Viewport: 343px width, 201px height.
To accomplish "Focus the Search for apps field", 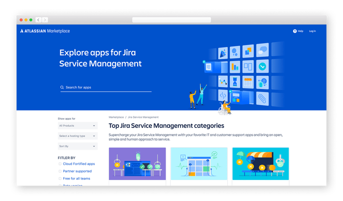I will point(106,88).
